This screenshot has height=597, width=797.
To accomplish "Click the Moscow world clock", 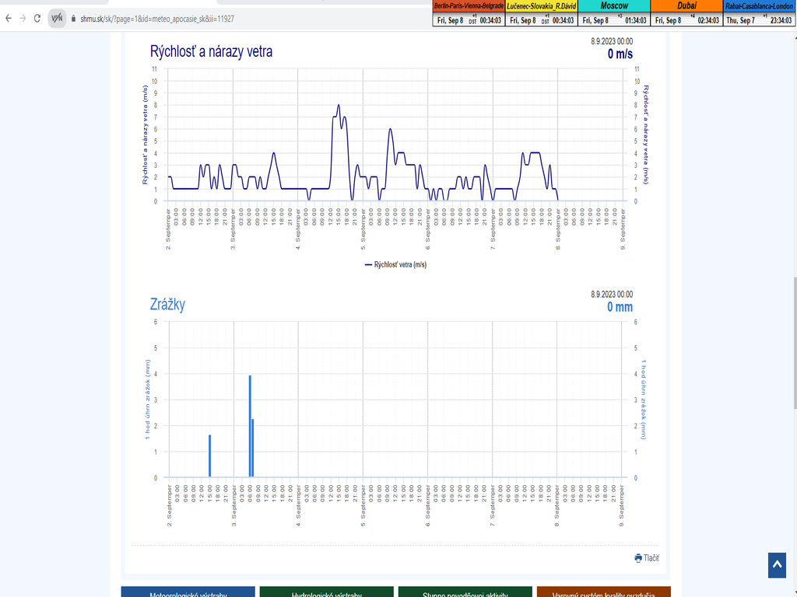I will click(614, 13).
